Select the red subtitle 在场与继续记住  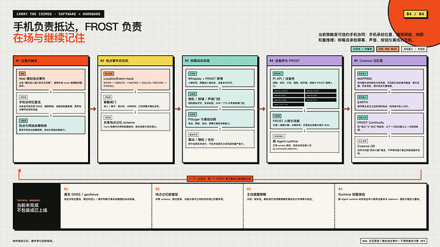[49, 38]
